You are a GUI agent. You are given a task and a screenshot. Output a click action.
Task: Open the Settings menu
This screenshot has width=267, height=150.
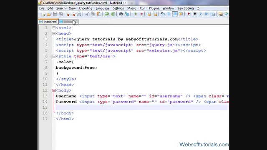coord(118,8)
